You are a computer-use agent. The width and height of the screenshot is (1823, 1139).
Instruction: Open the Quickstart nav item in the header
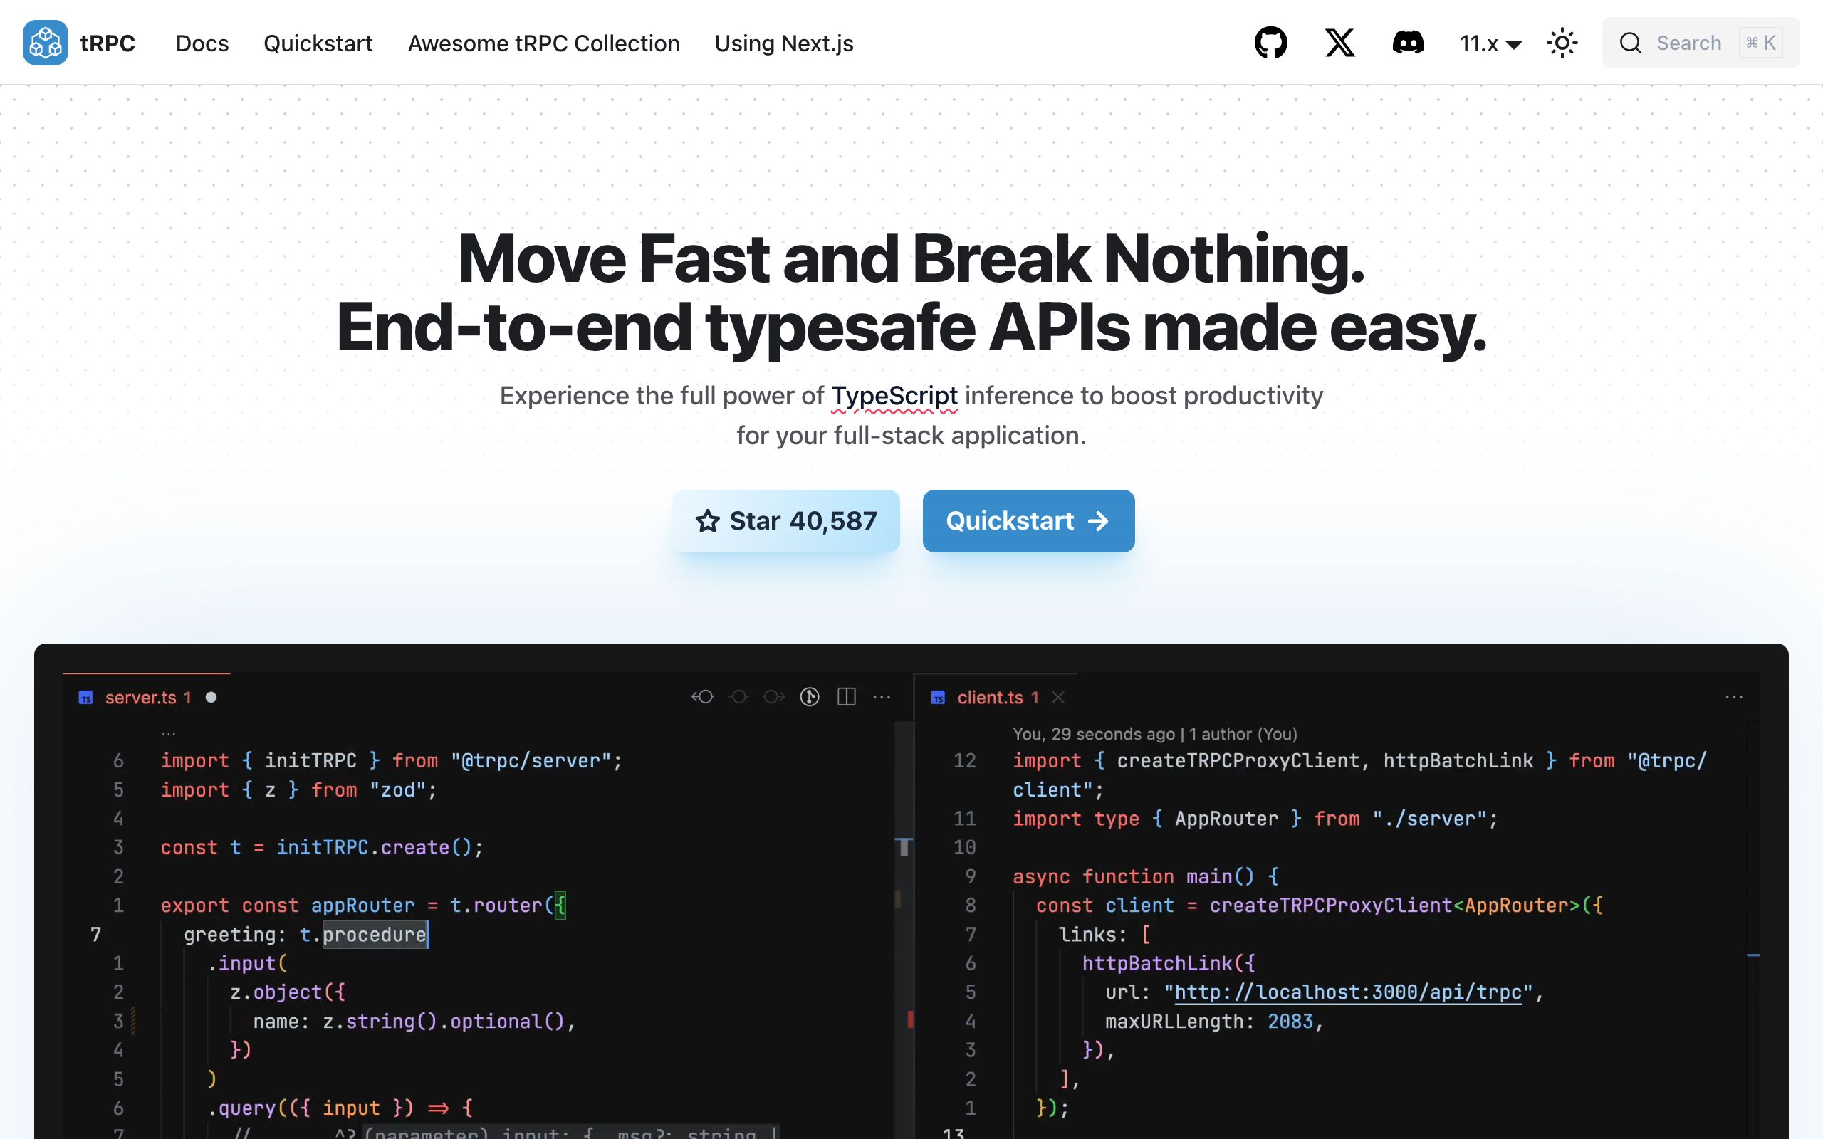click(x=318, y=43)
